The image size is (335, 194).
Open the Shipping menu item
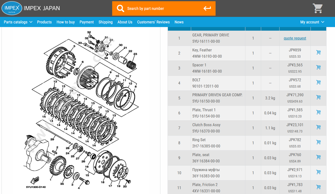(x=105, y=22)
